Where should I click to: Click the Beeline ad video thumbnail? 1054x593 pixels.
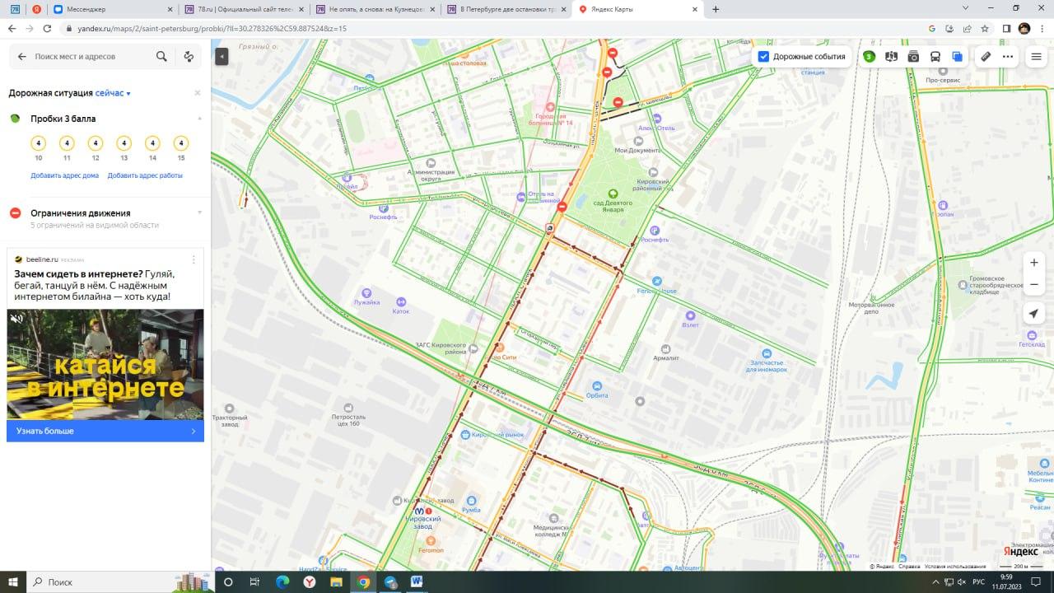pos(105,364)
